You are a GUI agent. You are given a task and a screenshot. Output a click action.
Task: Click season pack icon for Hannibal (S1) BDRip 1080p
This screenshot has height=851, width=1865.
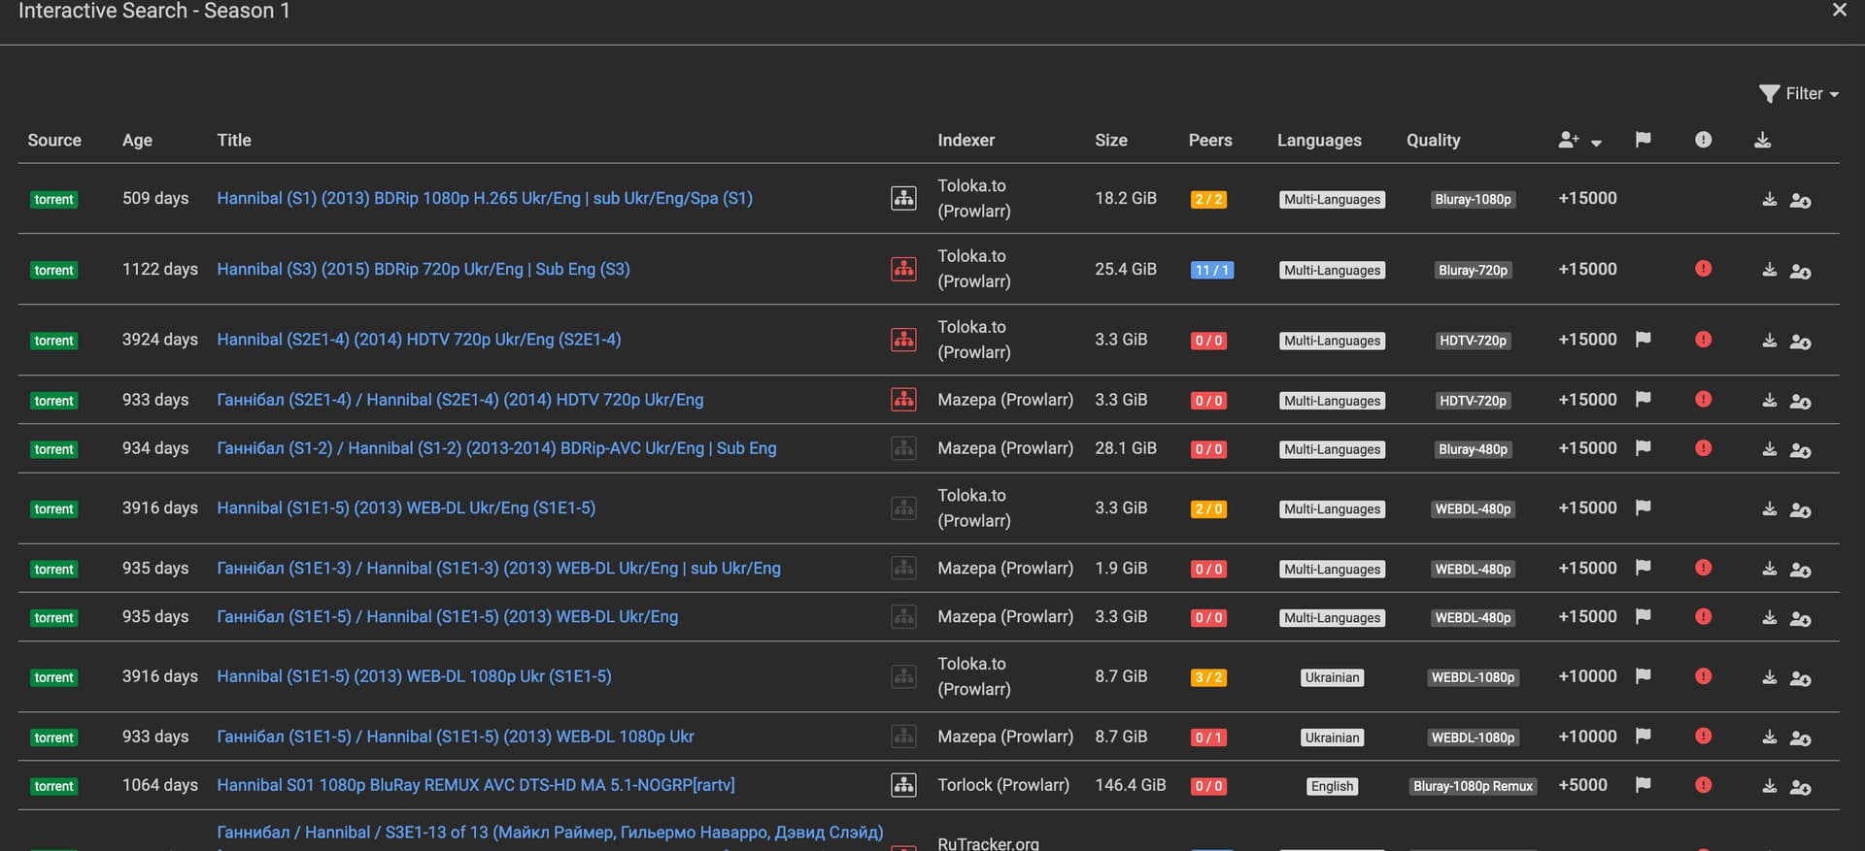tap(903, 198)
